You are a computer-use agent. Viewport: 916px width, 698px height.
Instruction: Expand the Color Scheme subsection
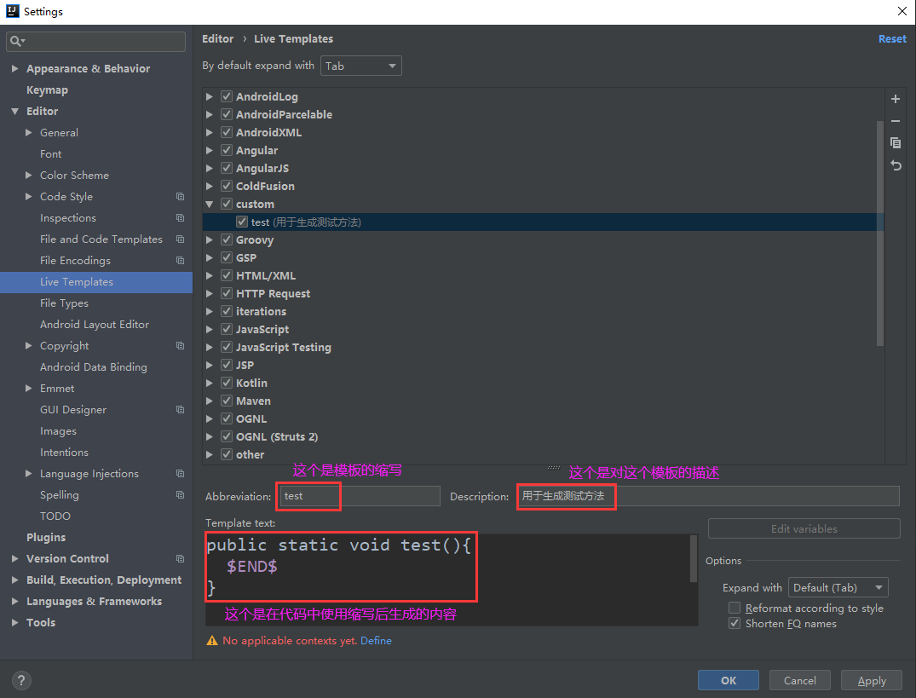point(29,176)
